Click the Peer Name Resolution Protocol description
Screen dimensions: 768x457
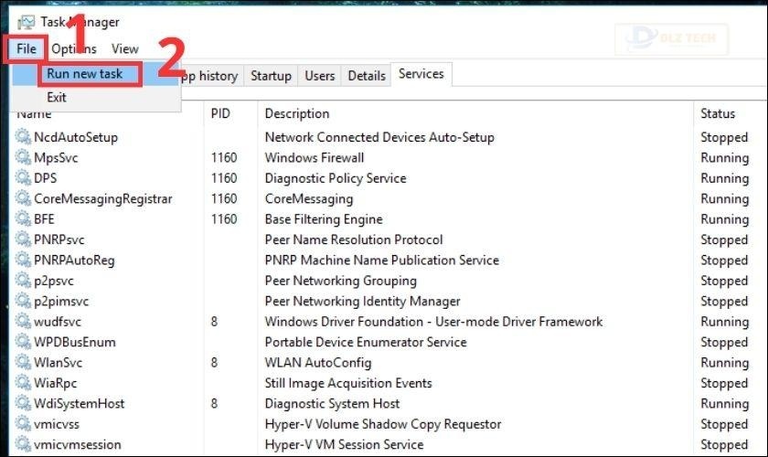[x=354, y=240]
